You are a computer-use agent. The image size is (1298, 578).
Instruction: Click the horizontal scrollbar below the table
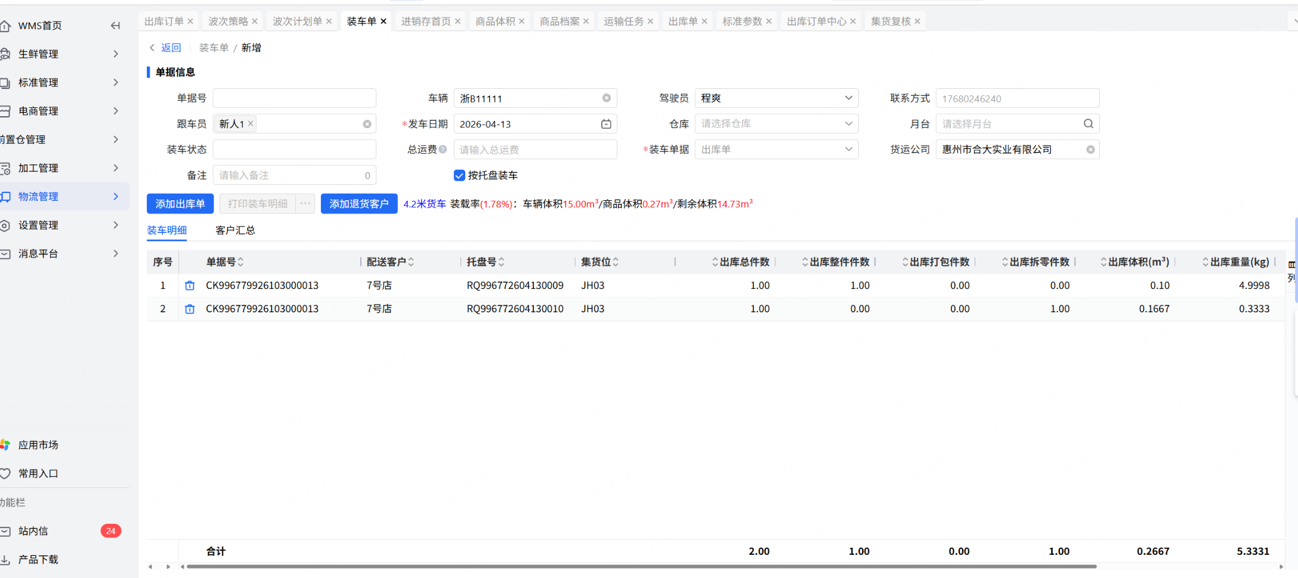(x=641, y=567)
